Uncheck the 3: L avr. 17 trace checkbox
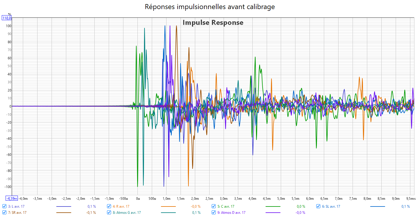Screen dimensions: 420x222 click(4, 206)
